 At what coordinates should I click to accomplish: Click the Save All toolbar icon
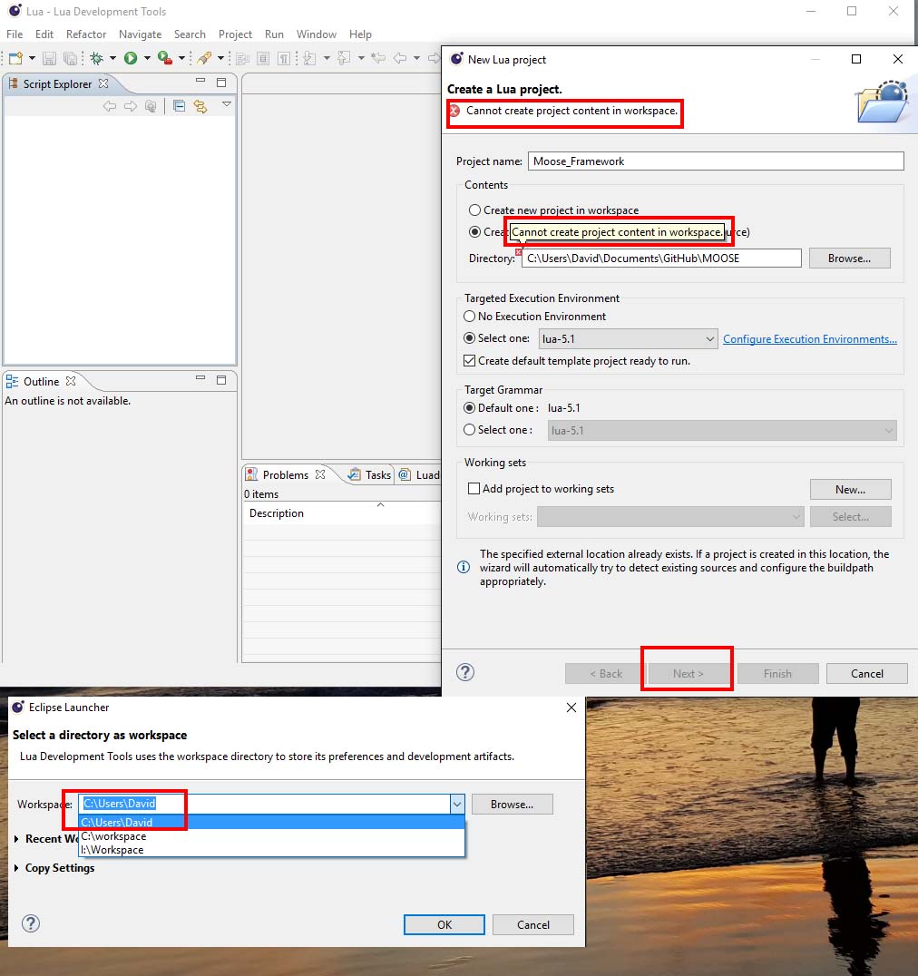71,58
